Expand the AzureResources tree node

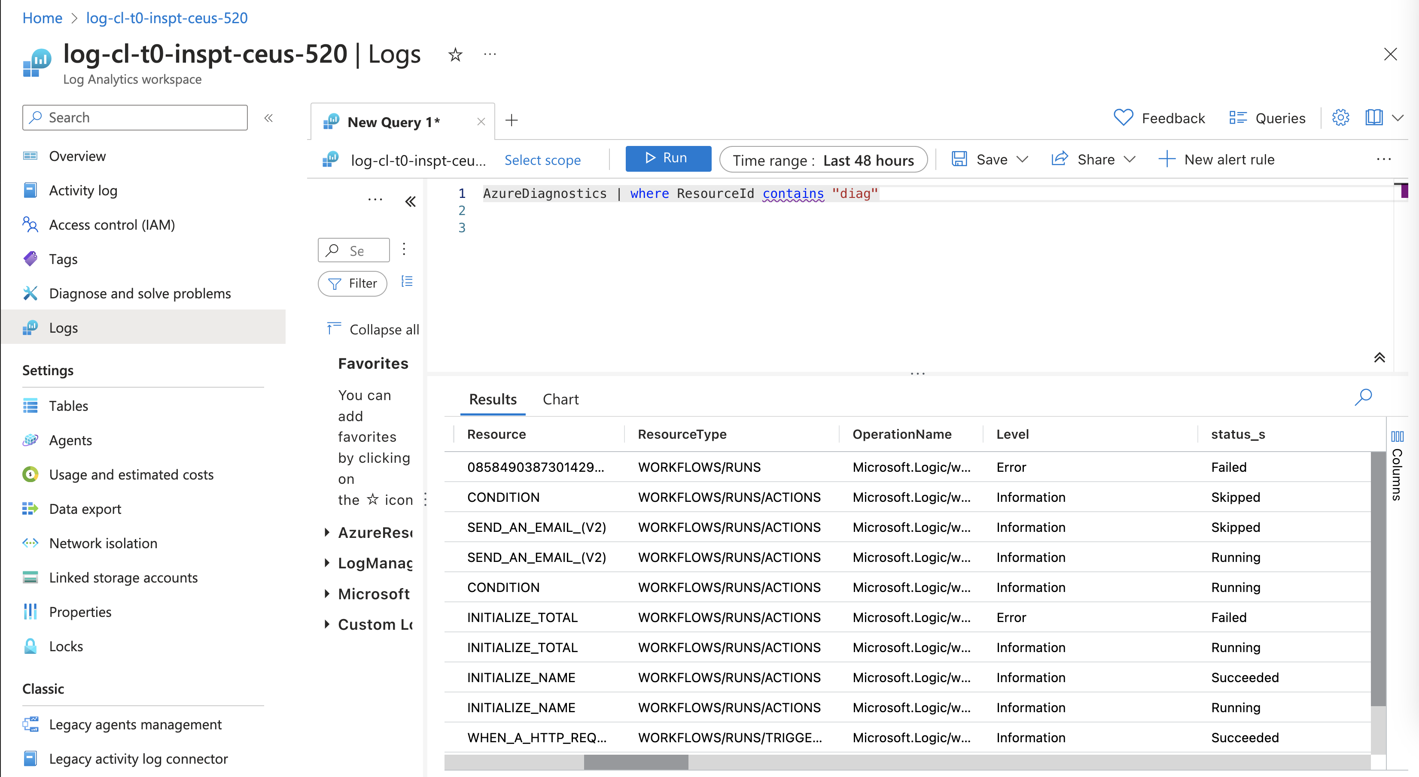[x=327, y=532]
